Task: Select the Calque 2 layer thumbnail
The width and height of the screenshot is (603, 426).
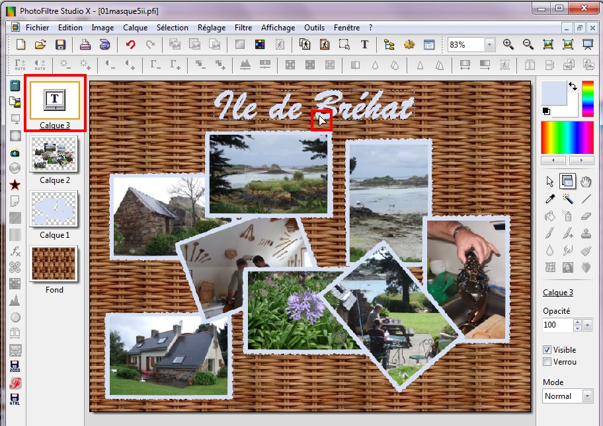Action: [54, 155]
